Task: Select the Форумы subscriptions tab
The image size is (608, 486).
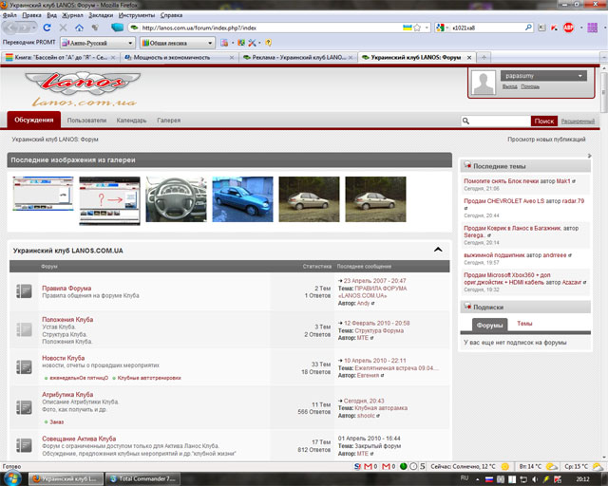Action: [489, 325]
